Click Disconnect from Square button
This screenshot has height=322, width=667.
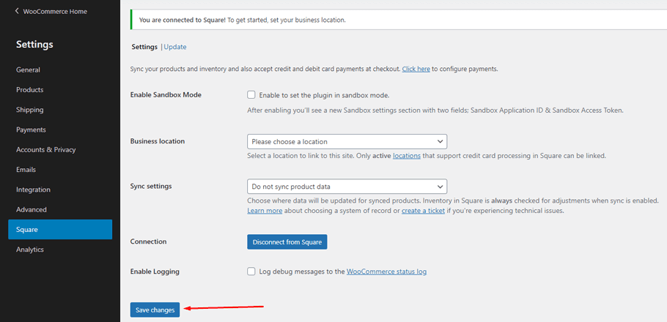coord(287,241)
